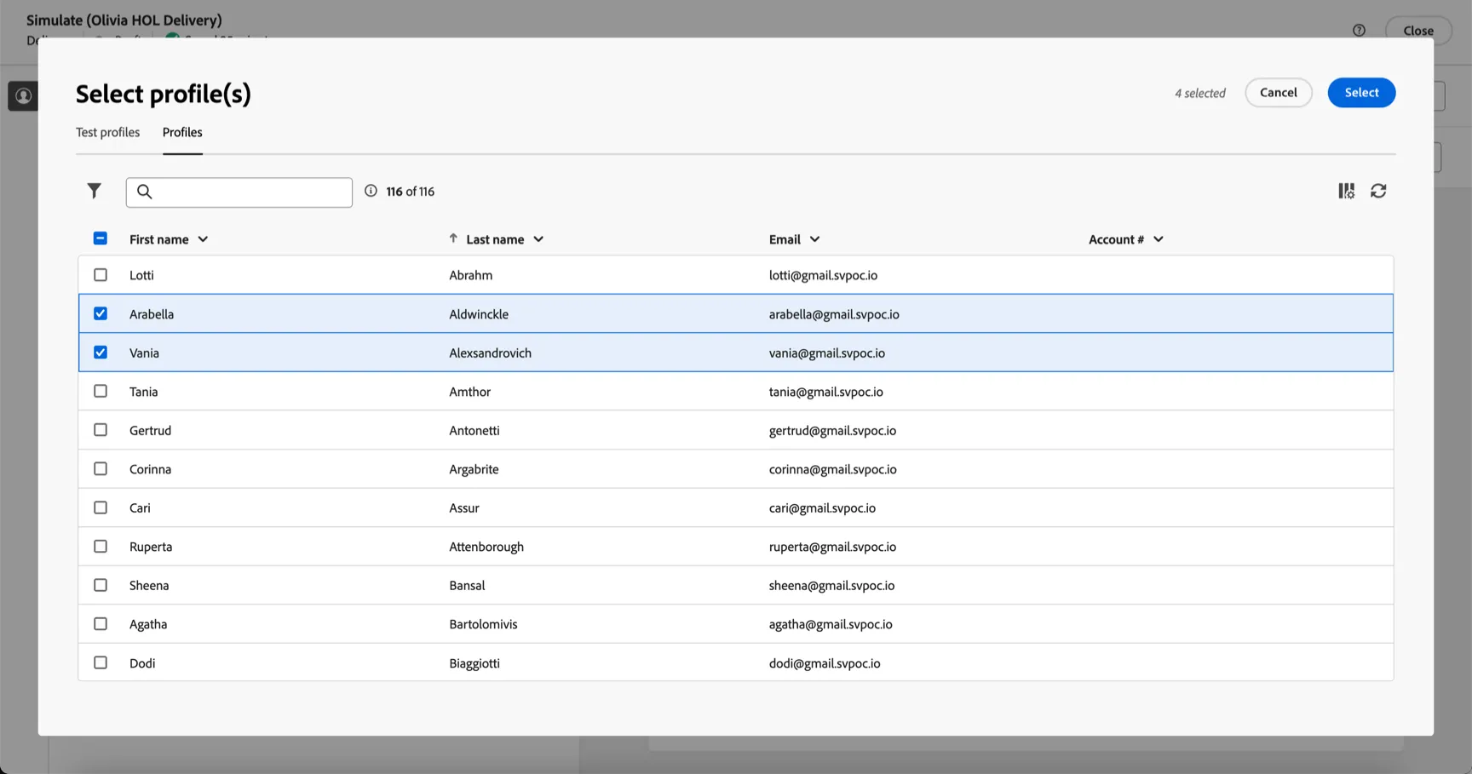Focus the profile search field

tap(239, 192)
